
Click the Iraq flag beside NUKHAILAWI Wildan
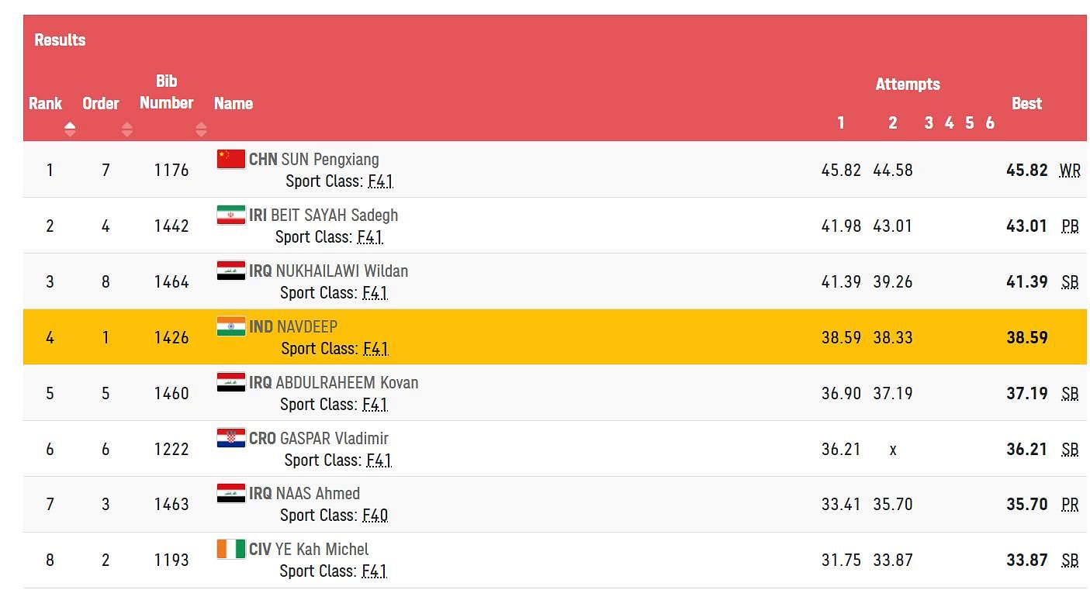coord(231,271)
